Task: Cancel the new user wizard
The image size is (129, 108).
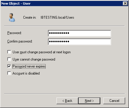Action: click(114, 101)
